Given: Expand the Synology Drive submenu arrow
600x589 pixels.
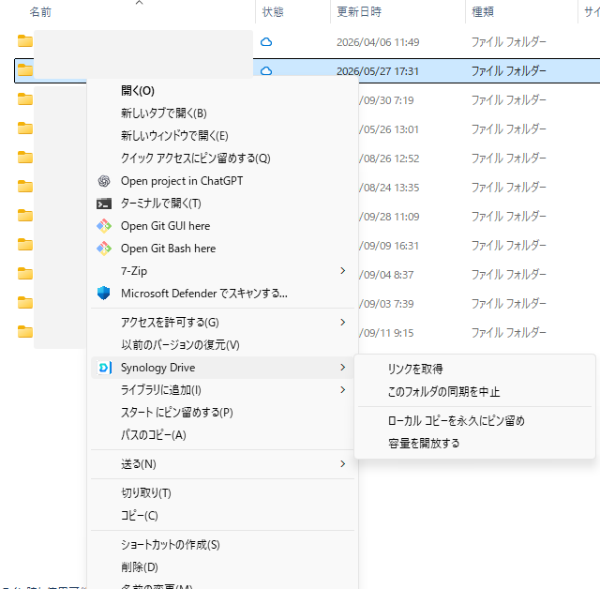Looking at the screenshot, I should pos(343,368).
